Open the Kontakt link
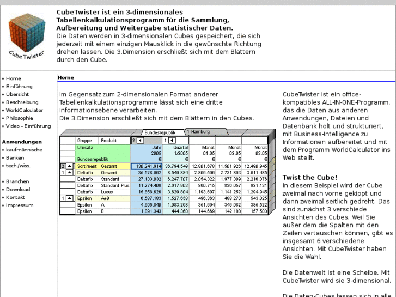Image resolution: width=396 pixels, height=297 pixels. click(15, 197)
